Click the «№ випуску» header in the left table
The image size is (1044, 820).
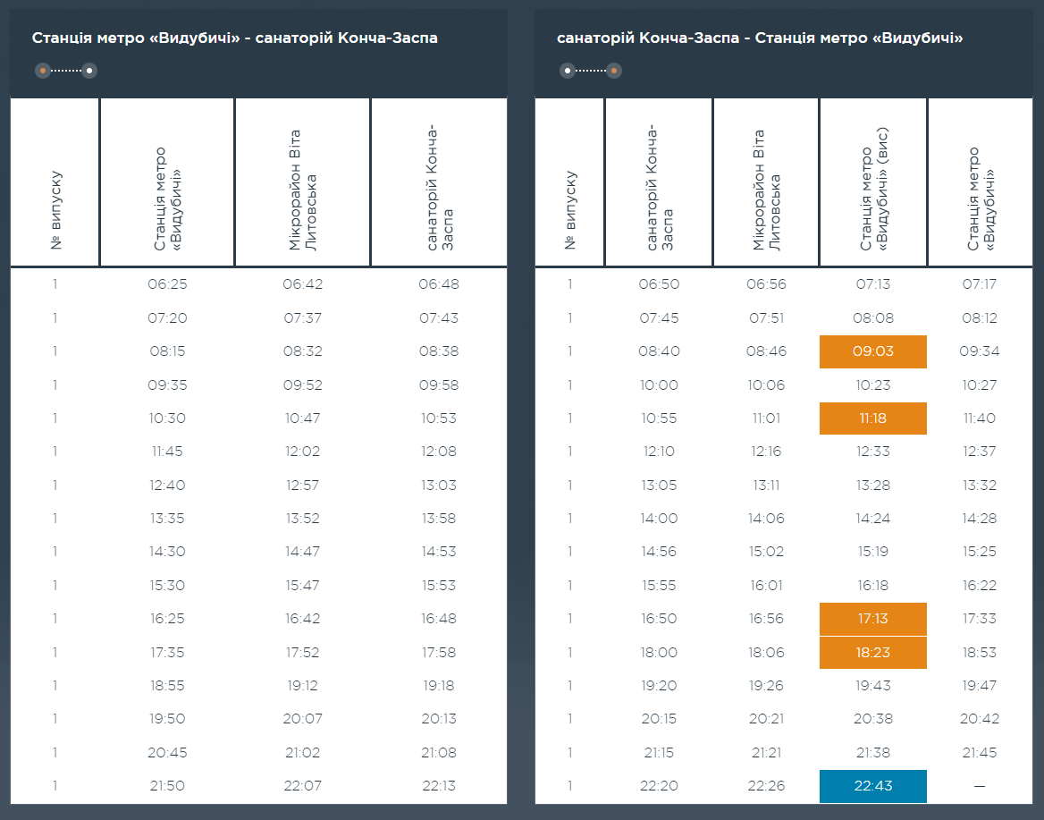pyautogui.click(x=55, y=210)
